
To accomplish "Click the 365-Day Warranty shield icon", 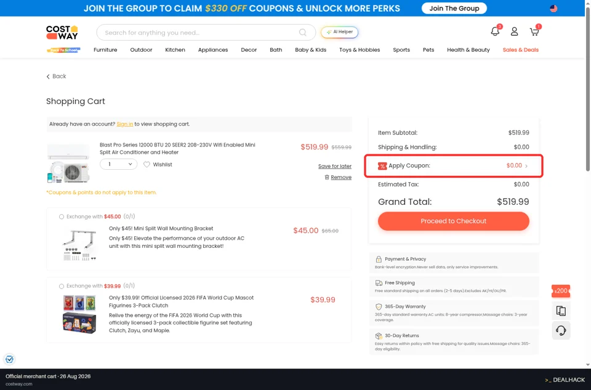I will (x=379, y=307).
